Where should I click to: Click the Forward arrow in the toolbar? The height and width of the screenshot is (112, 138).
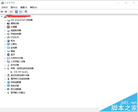(6, 12)
